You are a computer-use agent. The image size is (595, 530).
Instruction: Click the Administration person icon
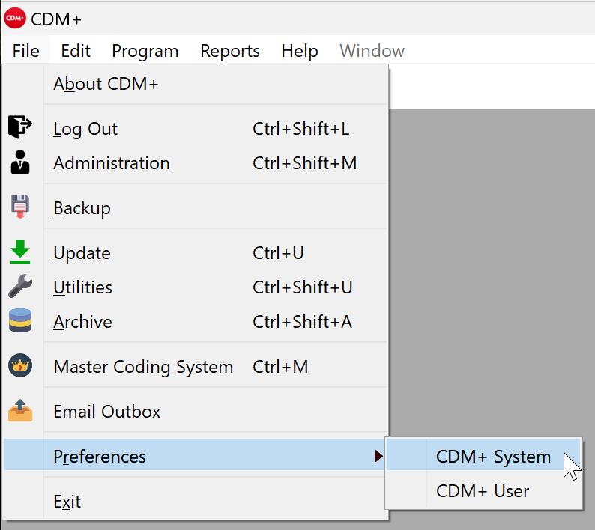pyautogui.click(x=20, y=162)
